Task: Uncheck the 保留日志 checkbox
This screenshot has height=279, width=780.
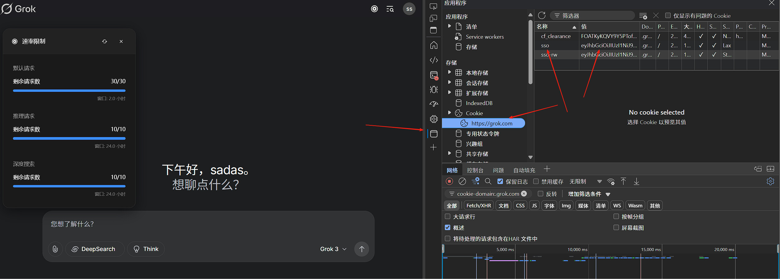Action: 500,181
